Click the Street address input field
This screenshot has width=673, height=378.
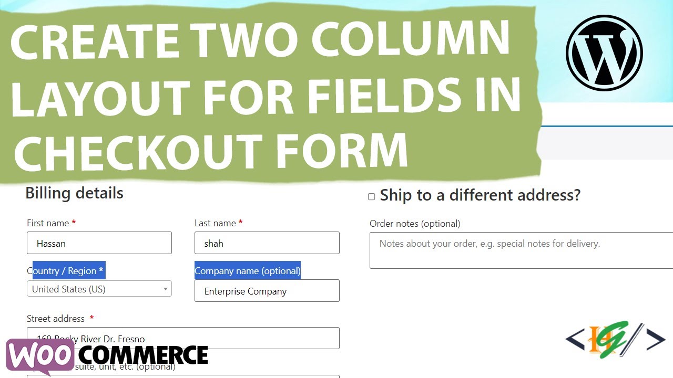tap(183, 338)
